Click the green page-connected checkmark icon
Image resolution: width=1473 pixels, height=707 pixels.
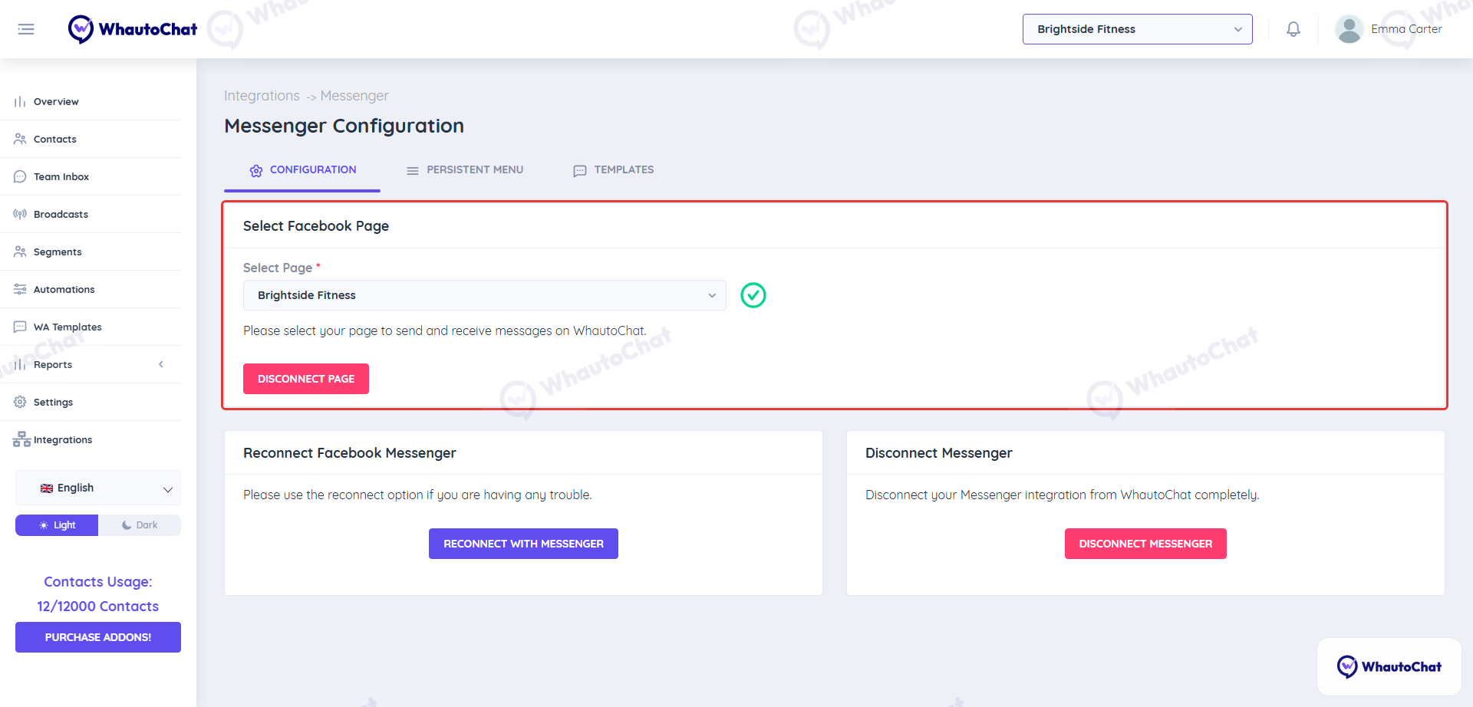(753, 295)
